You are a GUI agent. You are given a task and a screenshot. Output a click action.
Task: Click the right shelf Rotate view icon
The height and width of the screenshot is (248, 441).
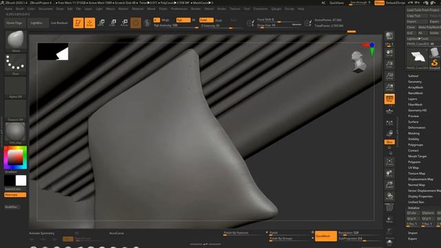pyautogui.click(x=389, y=196)
